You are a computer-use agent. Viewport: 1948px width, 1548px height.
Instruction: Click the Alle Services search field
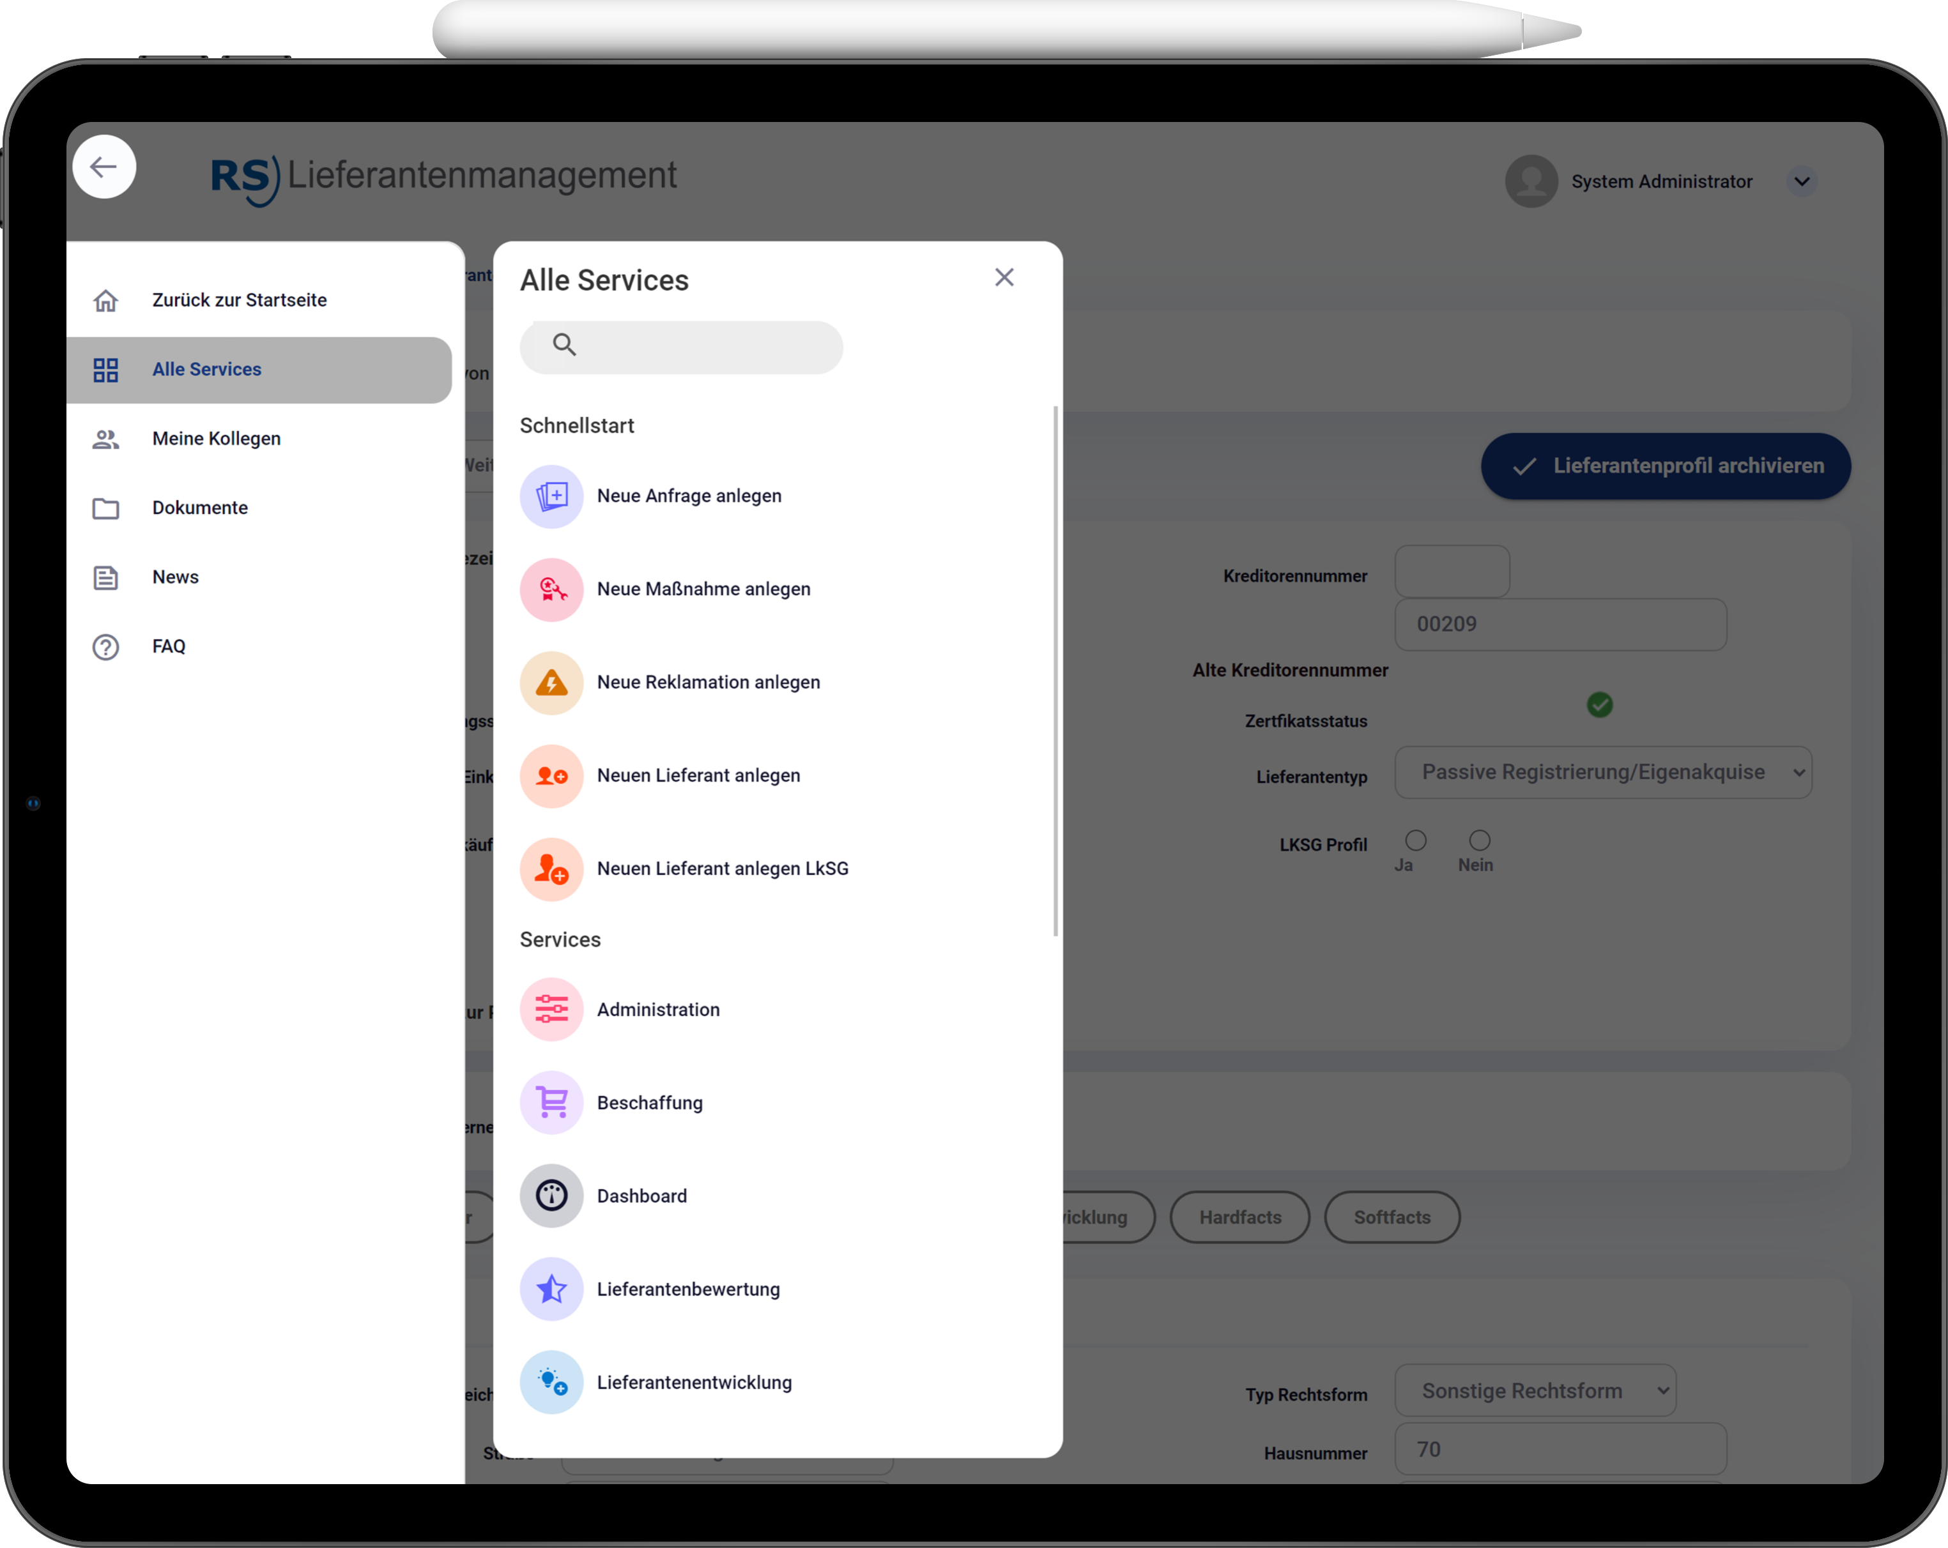(x=696, y=347)
